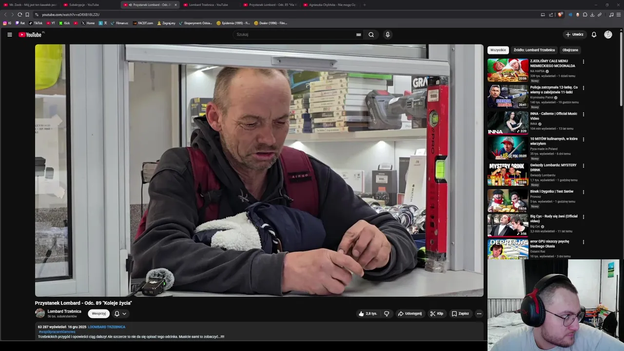The image size is (624, 351).
Task: Open Big Cyc Rudy się żeni title
Action: pyautogui.click(x=554, y=218)
